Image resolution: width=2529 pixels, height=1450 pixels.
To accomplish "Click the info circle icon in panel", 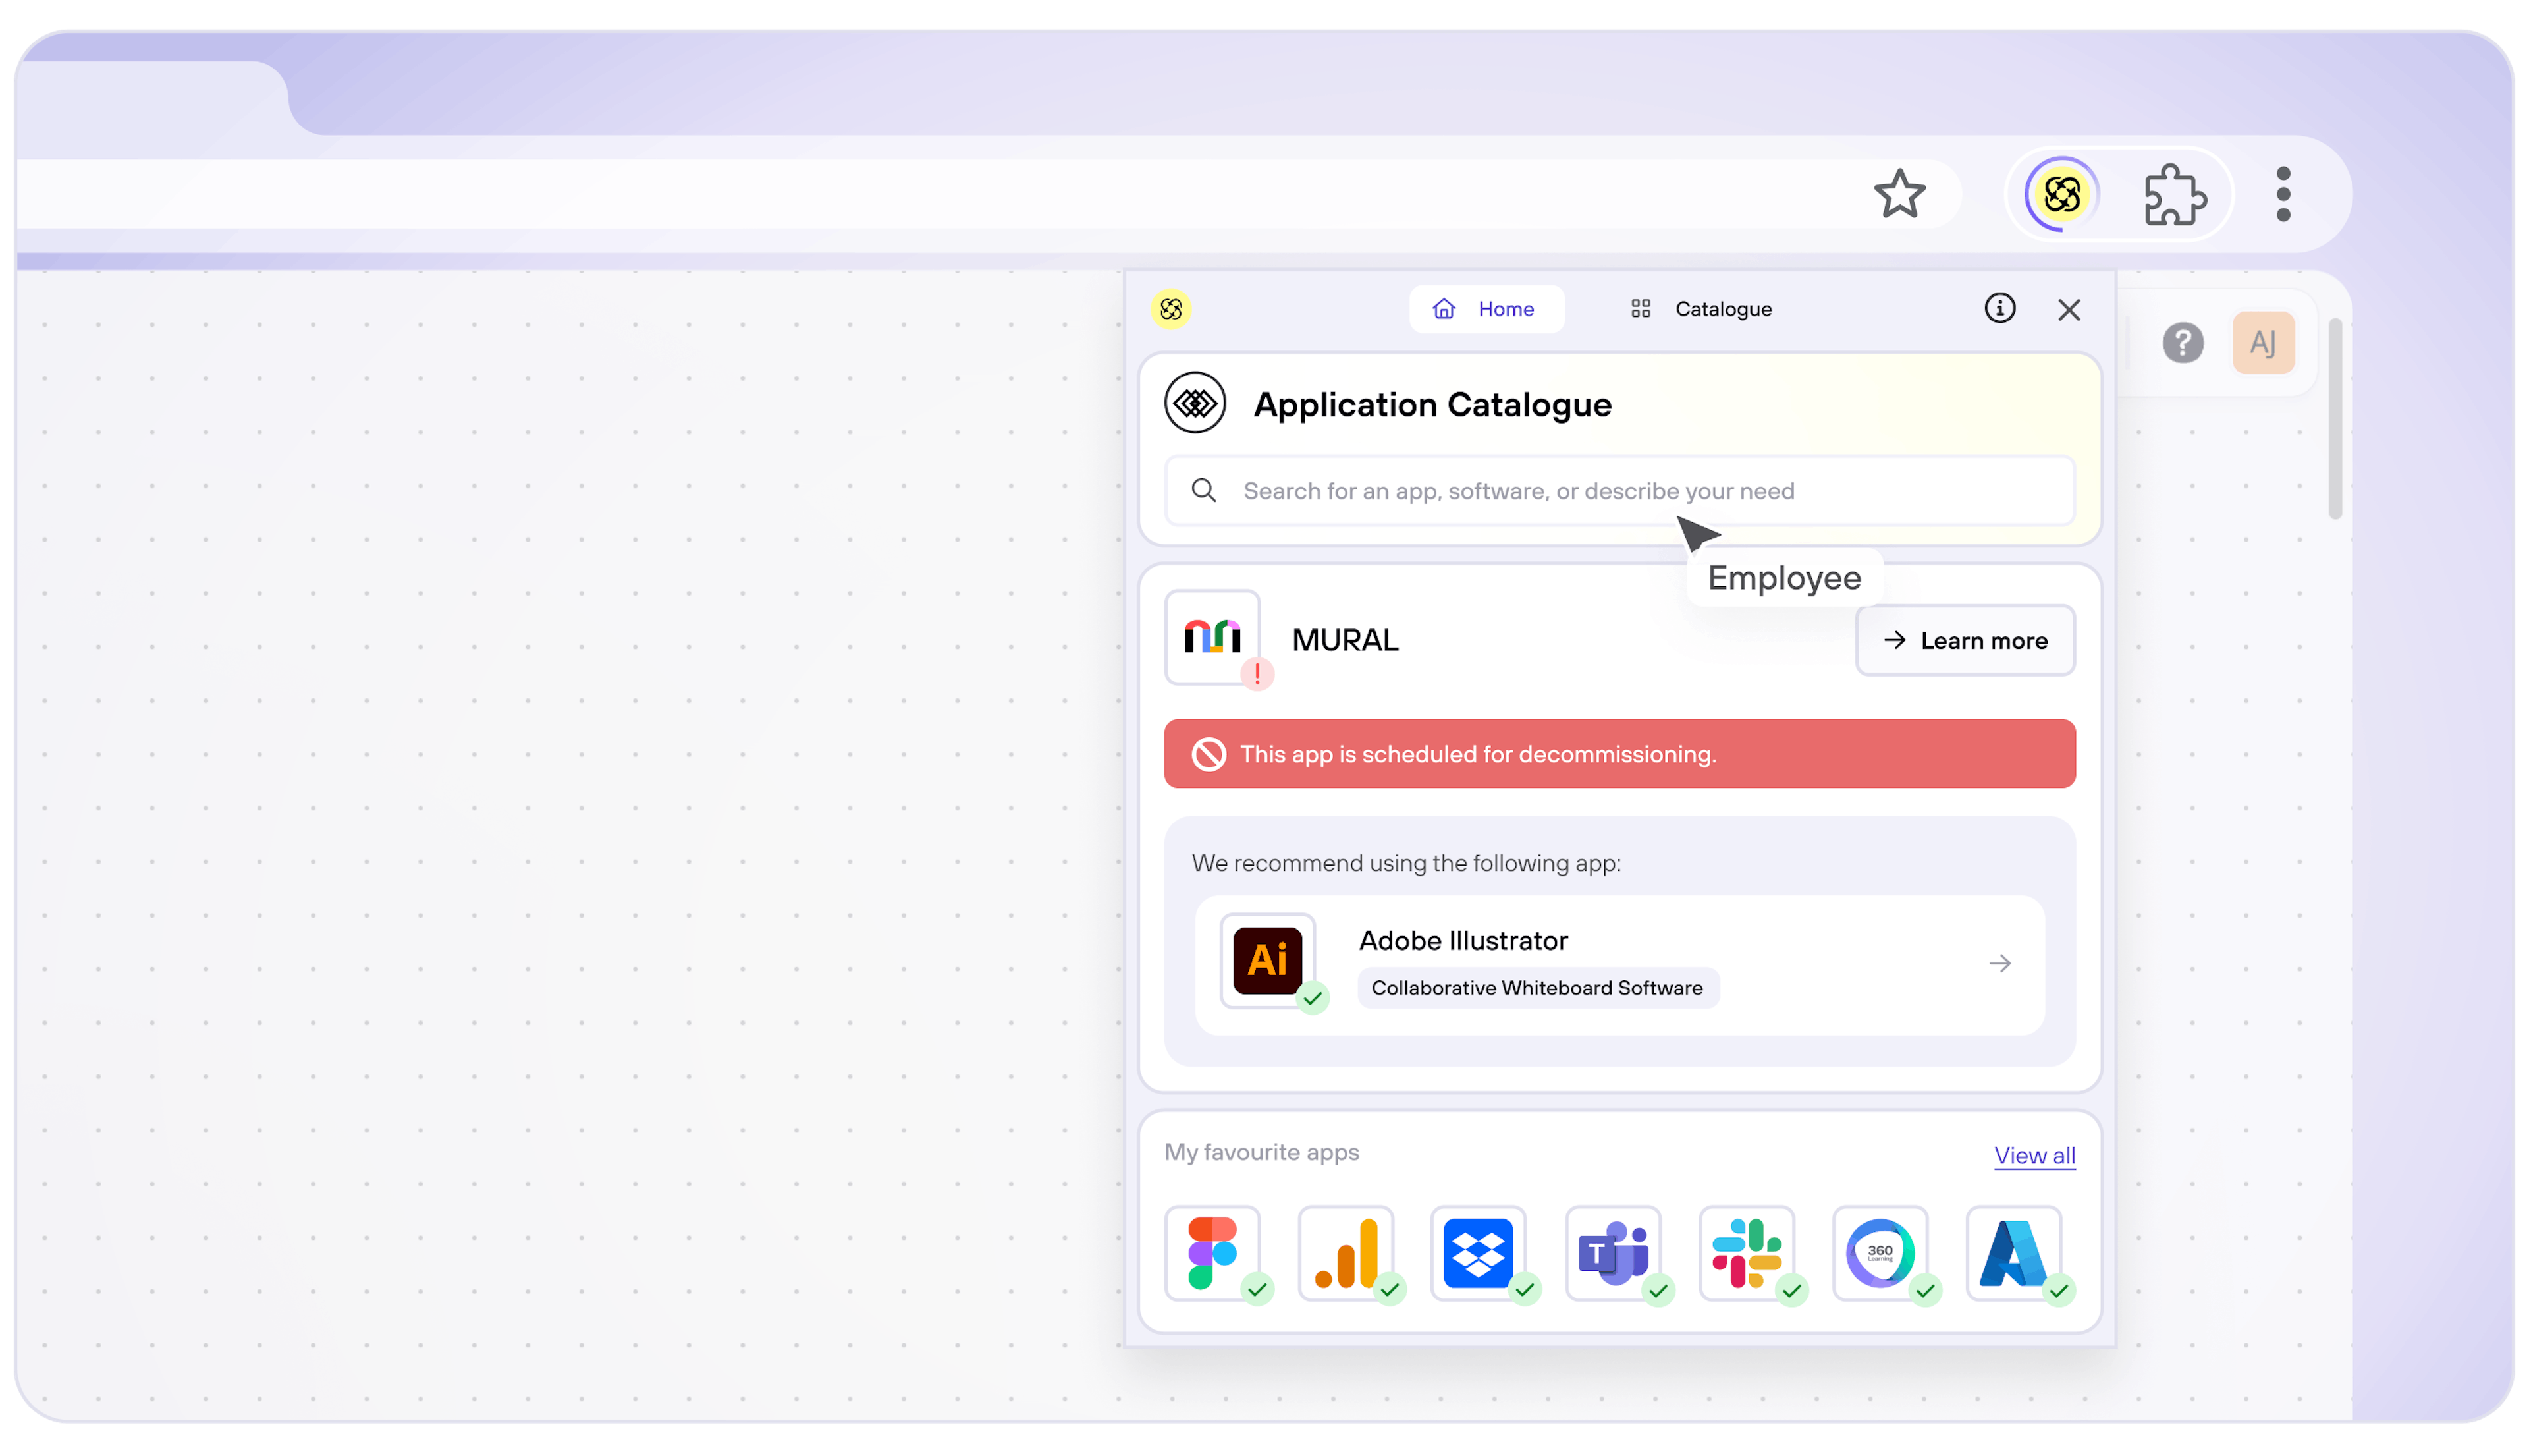I will click(x=1999, y=309).
